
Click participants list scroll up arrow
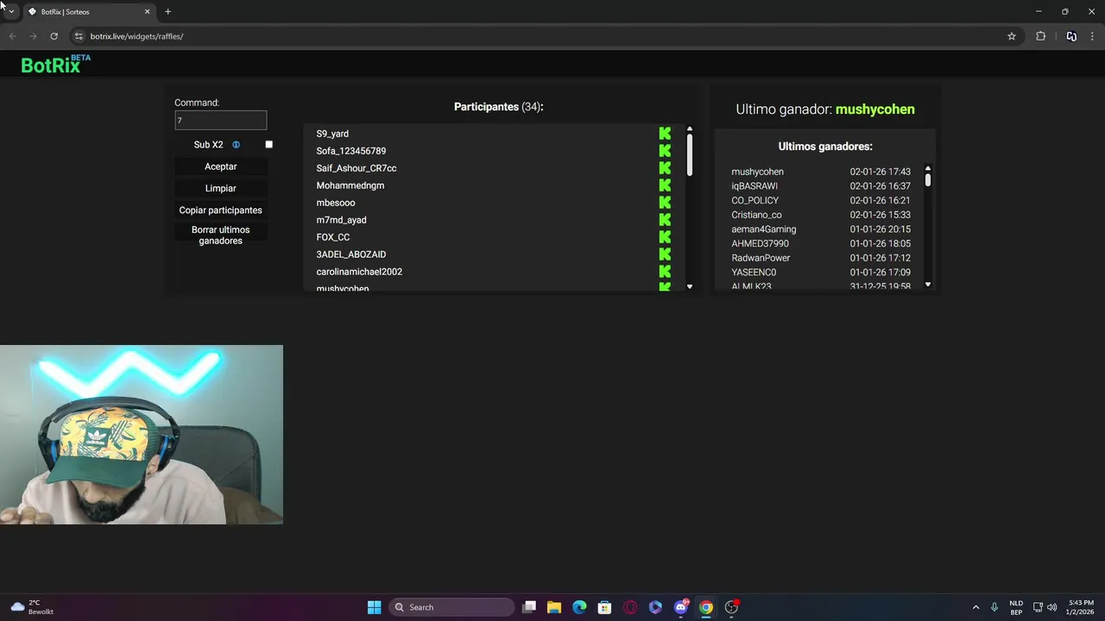[x=689, y=129]
